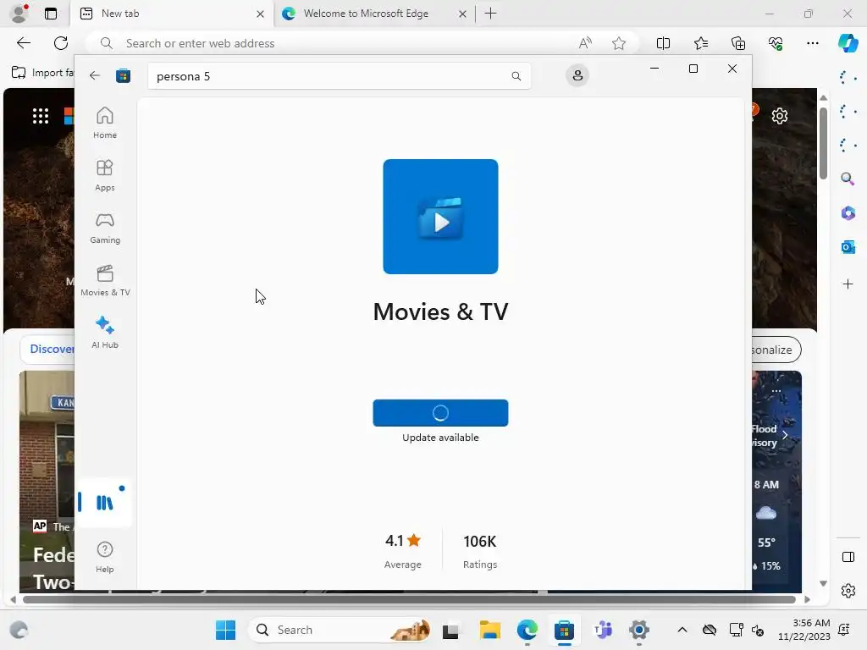867x650 pixels.
Task: Click Microsoft Store logo in title bar
Action: coord(124,75)
